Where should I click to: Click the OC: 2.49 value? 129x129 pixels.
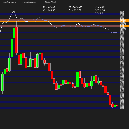pyautogui.click(x=100, y=7)
